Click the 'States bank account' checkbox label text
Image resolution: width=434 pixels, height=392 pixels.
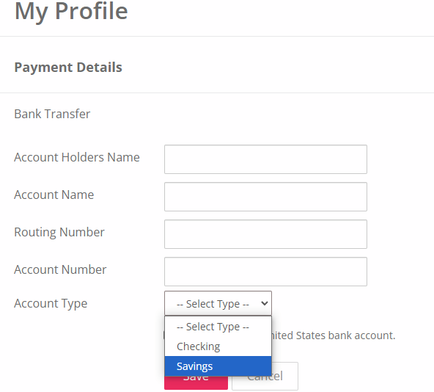(x=345, y=335)
